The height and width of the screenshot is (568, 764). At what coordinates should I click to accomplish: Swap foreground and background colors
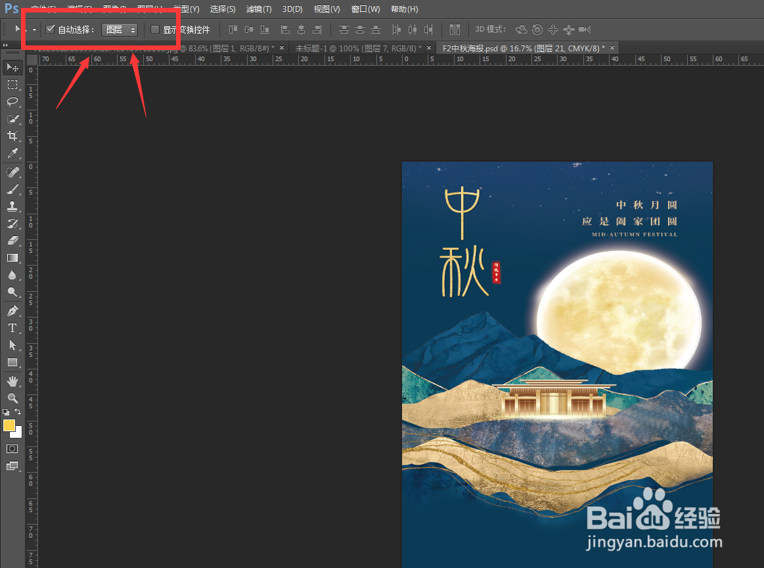(18, 412)
